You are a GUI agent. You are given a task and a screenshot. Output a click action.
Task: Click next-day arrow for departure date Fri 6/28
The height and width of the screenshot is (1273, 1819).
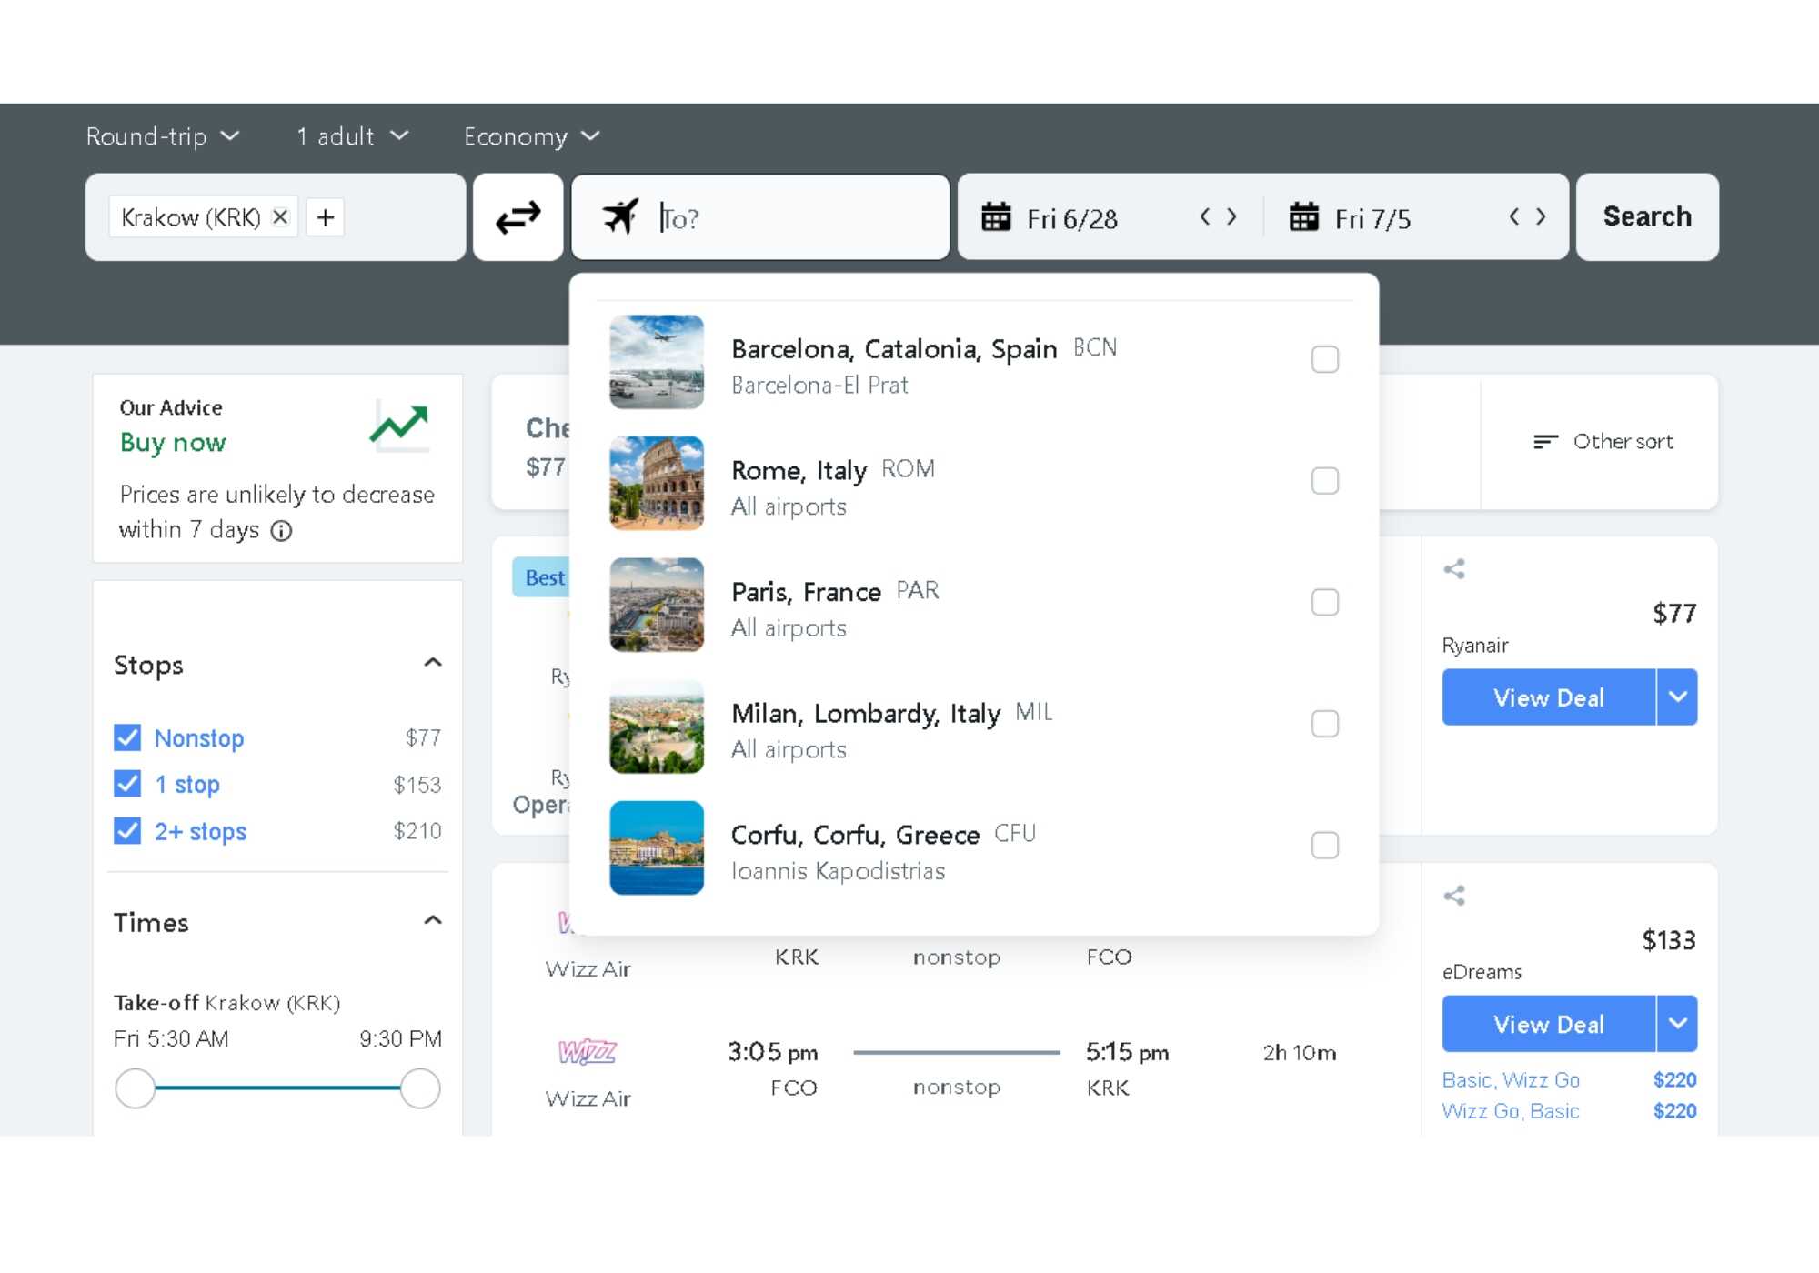pos(1232,217)
